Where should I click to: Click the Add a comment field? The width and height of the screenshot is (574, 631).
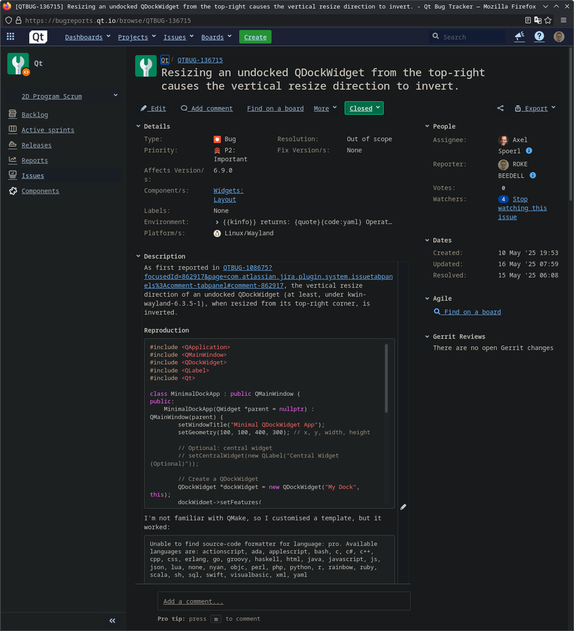click(284, 601)
